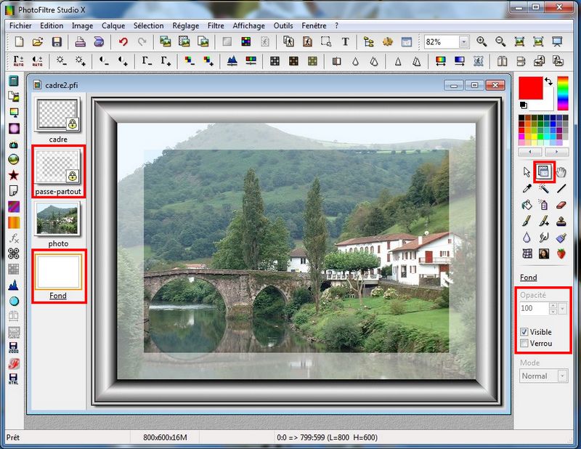Open the Edition menu
581x449 pixels.
52,25
